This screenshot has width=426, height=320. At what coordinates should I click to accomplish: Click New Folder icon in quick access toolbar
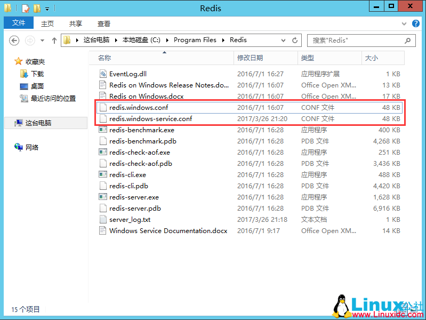point(36,8)
